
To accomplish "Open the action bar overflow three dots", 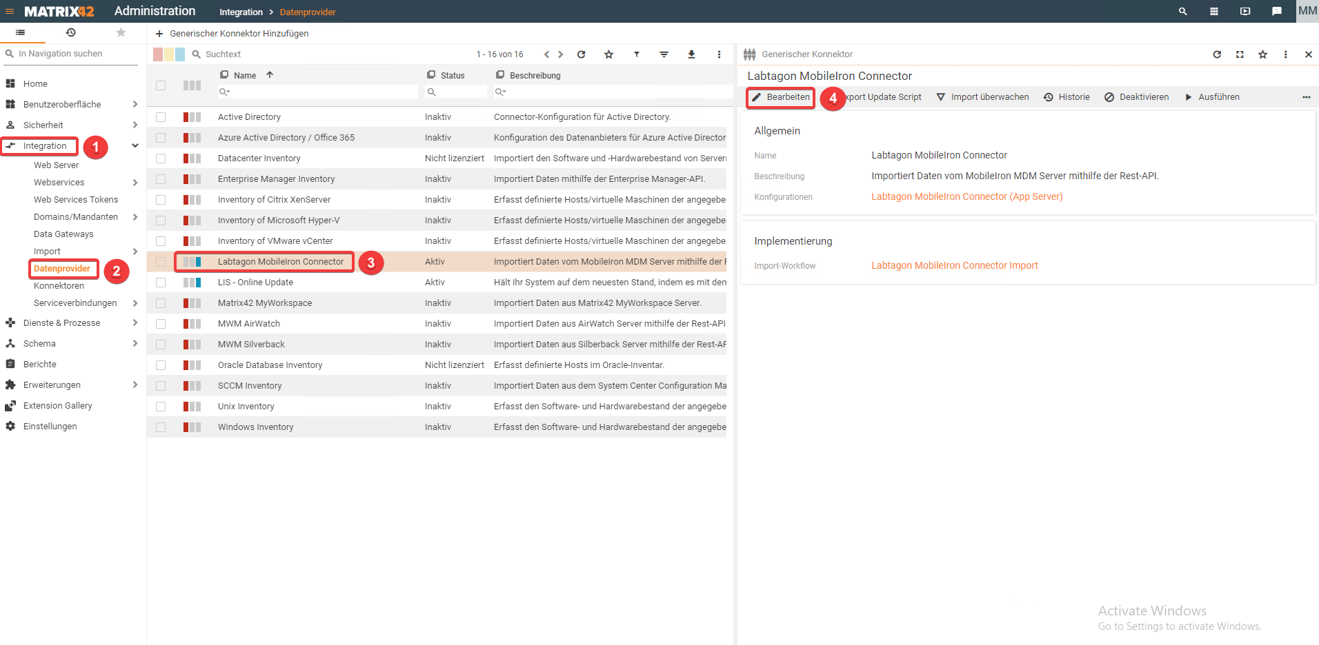I will pyautogui.click(x=1306, y=97).
